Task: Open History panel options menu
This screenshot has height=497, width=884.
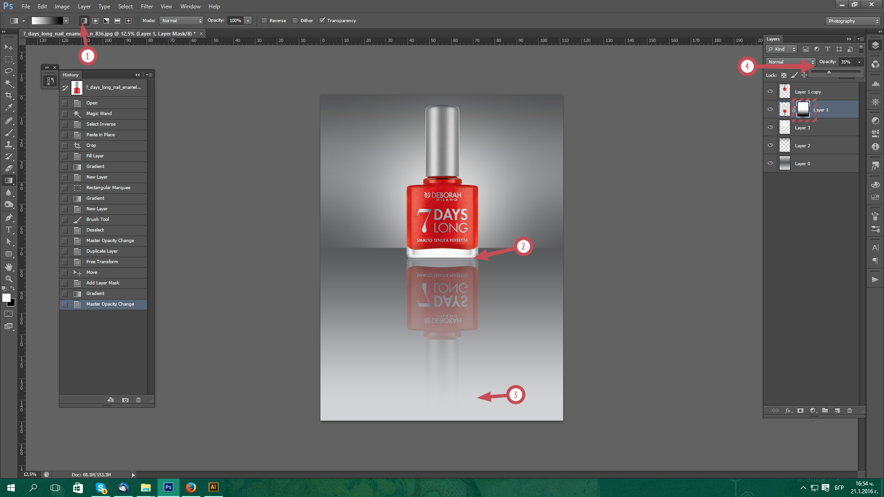Action: pos(149,75)
